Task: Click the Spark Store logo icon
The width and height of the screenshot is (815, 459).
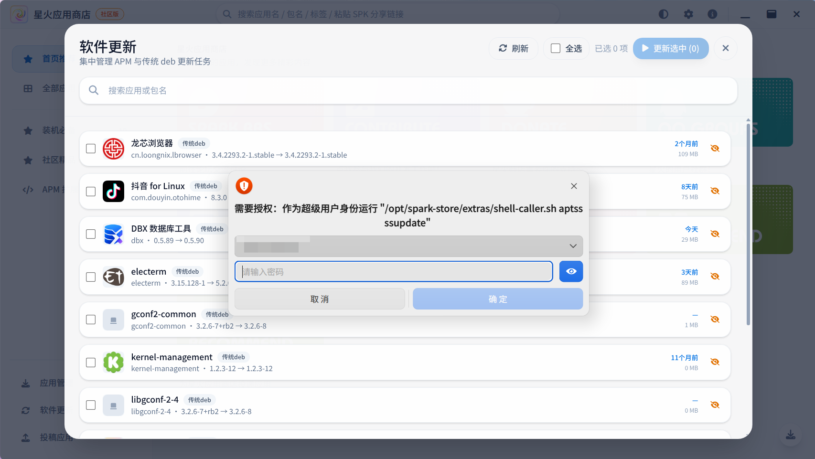Action: coord(19,14)
